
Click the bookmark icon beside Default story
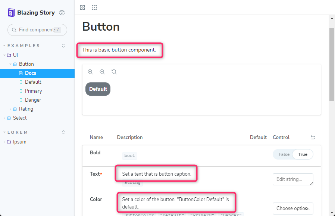[21, 82]
